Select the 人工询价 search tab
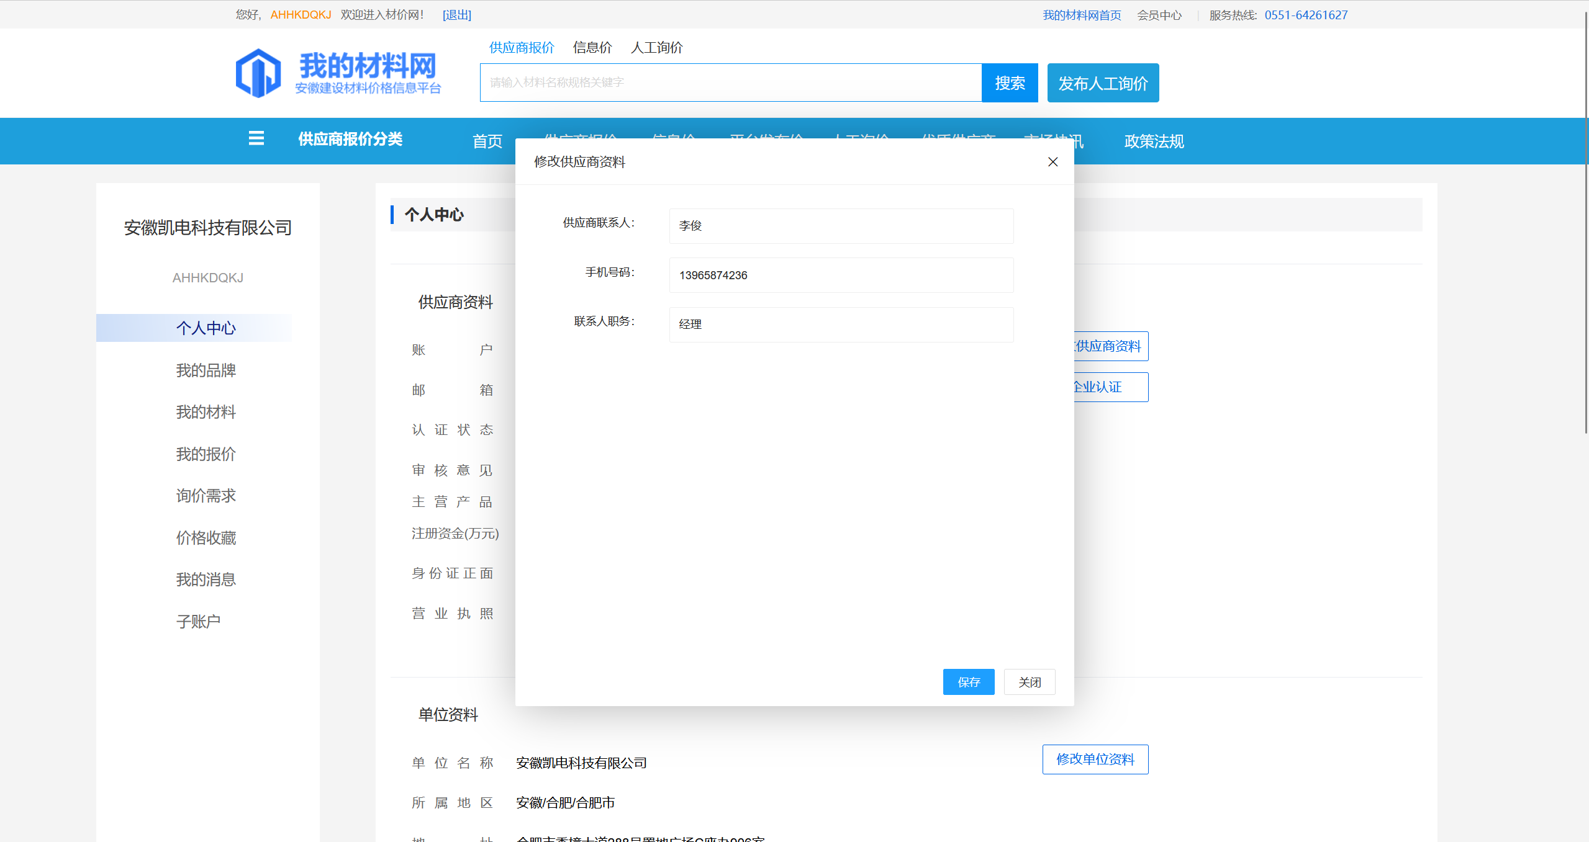 click(x=656, y=48)
